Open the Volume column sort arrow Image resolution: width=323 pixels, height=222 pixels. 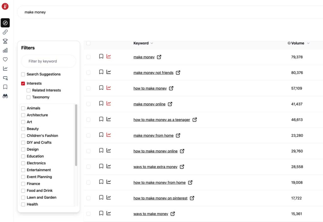pyautogui.click(x=308, y=43)
